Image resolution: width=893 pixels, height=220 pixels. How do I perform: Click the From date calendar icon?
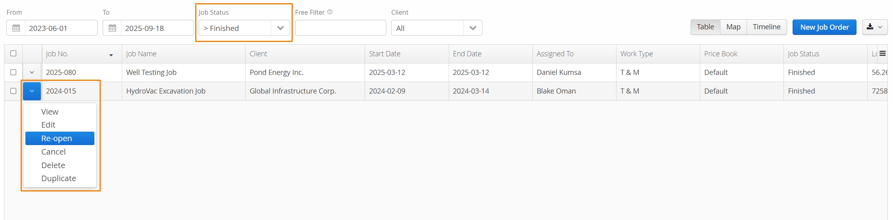click(x=16, y=28)
